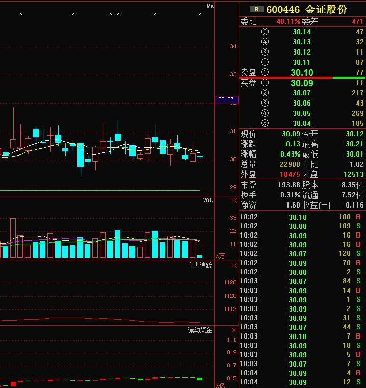
Task: Click the circled 5 buy-level icon at 30.04
Action: click(265, 123)
